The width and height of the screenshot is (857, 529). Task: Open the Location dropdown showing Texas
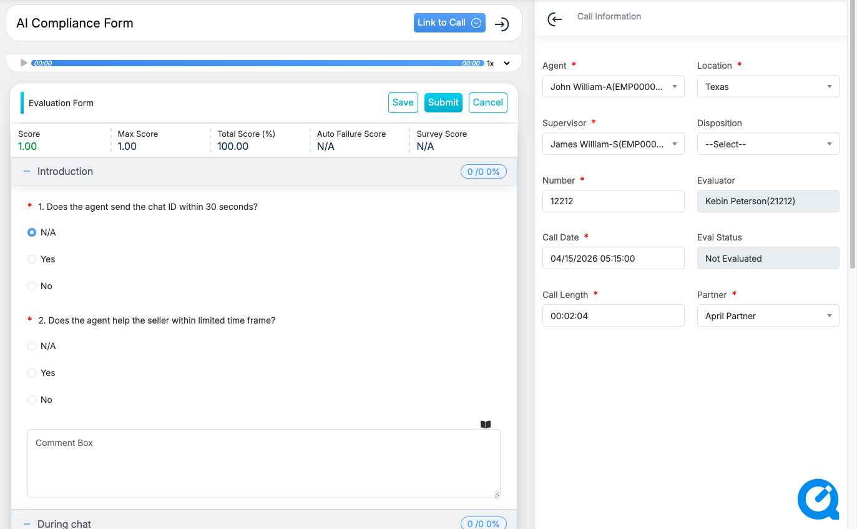[x=768, y=87]
